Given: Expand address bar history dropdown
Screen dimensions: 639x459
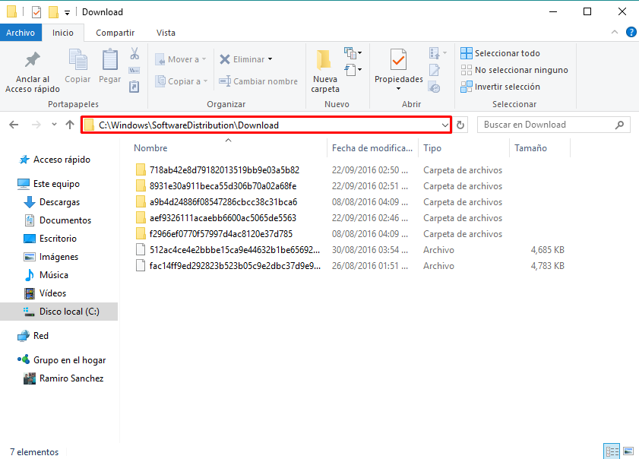Looking at the screenshot, I should [444, 125].
